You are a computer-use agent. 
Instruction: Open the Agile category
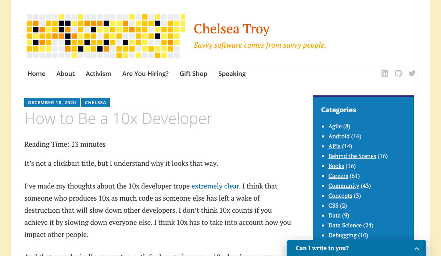[335, 126]
